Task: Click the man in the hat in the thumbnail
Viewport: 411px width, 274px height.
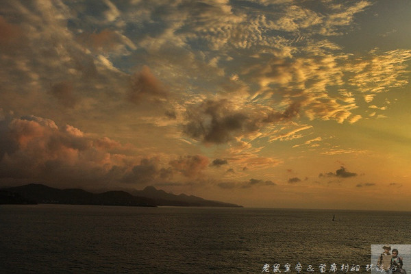Action: pos(386,259)
